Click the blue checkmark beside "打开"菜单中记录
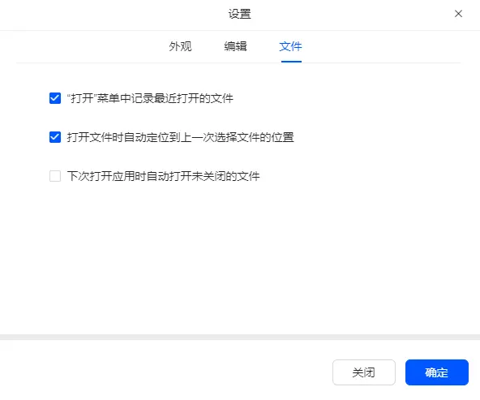This screenshot has height=400, width=480. [x=55, y=98]
